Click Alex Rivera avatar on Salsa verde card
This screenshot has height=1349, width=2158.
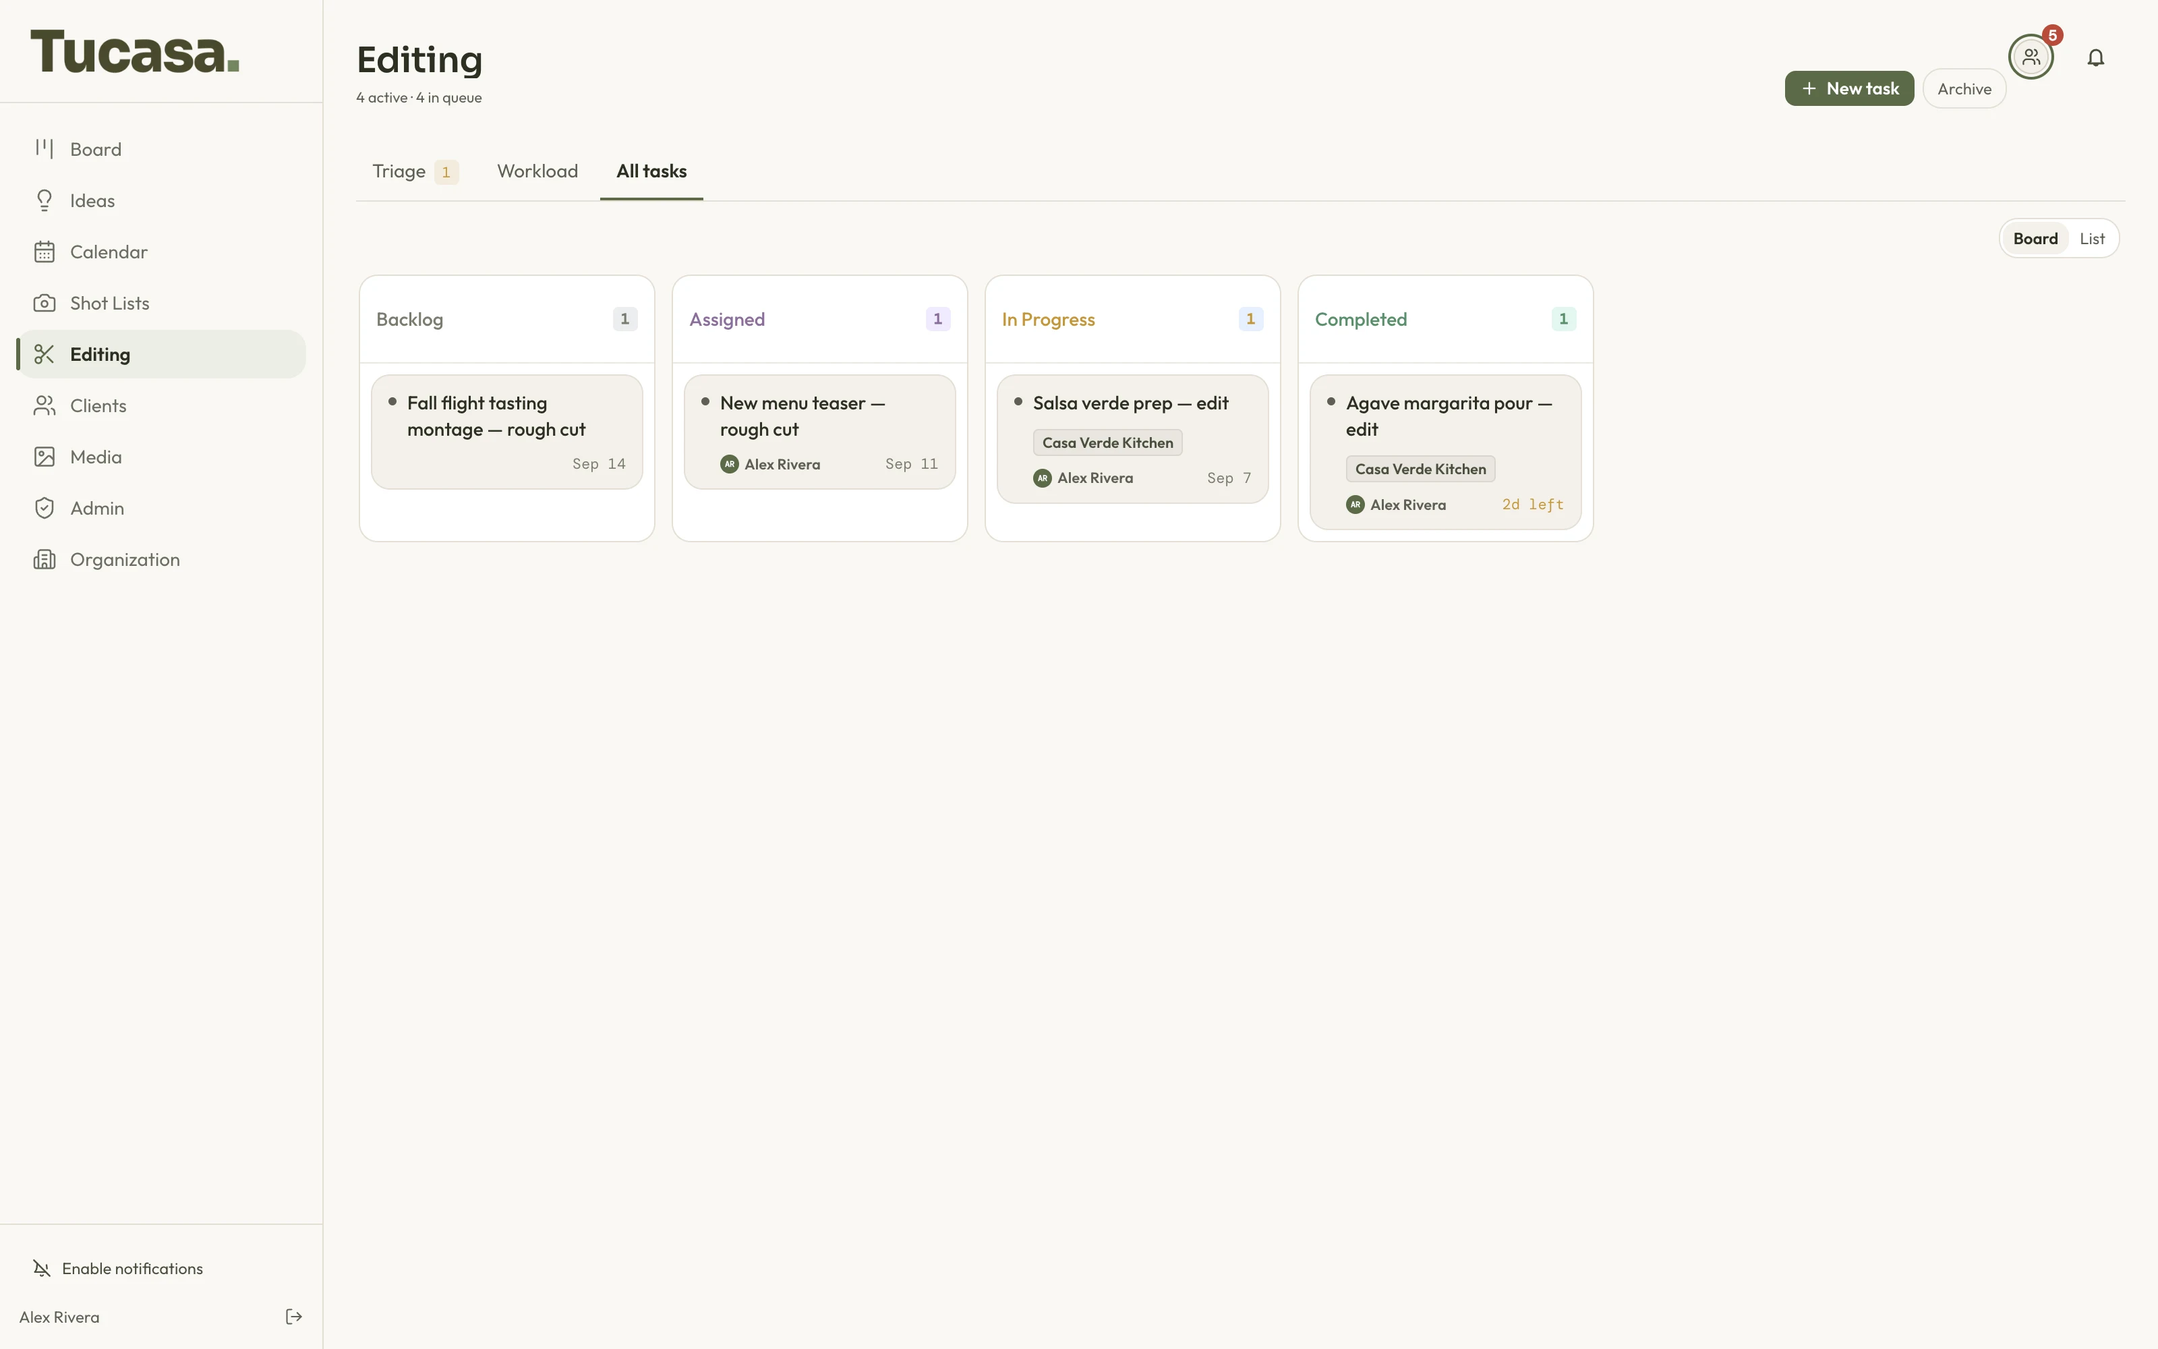click(1043, 478)
